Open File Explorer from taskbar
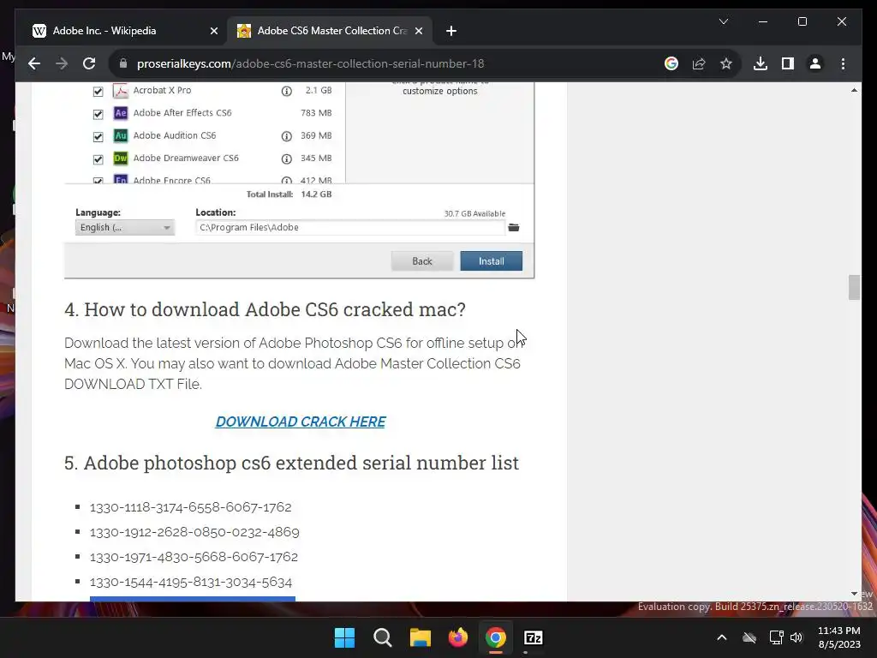 click(420, 637)
